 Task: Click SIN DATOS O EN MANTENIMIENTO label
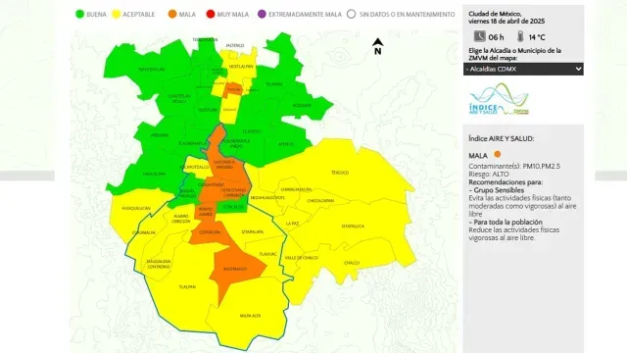(x=408, y=15)
